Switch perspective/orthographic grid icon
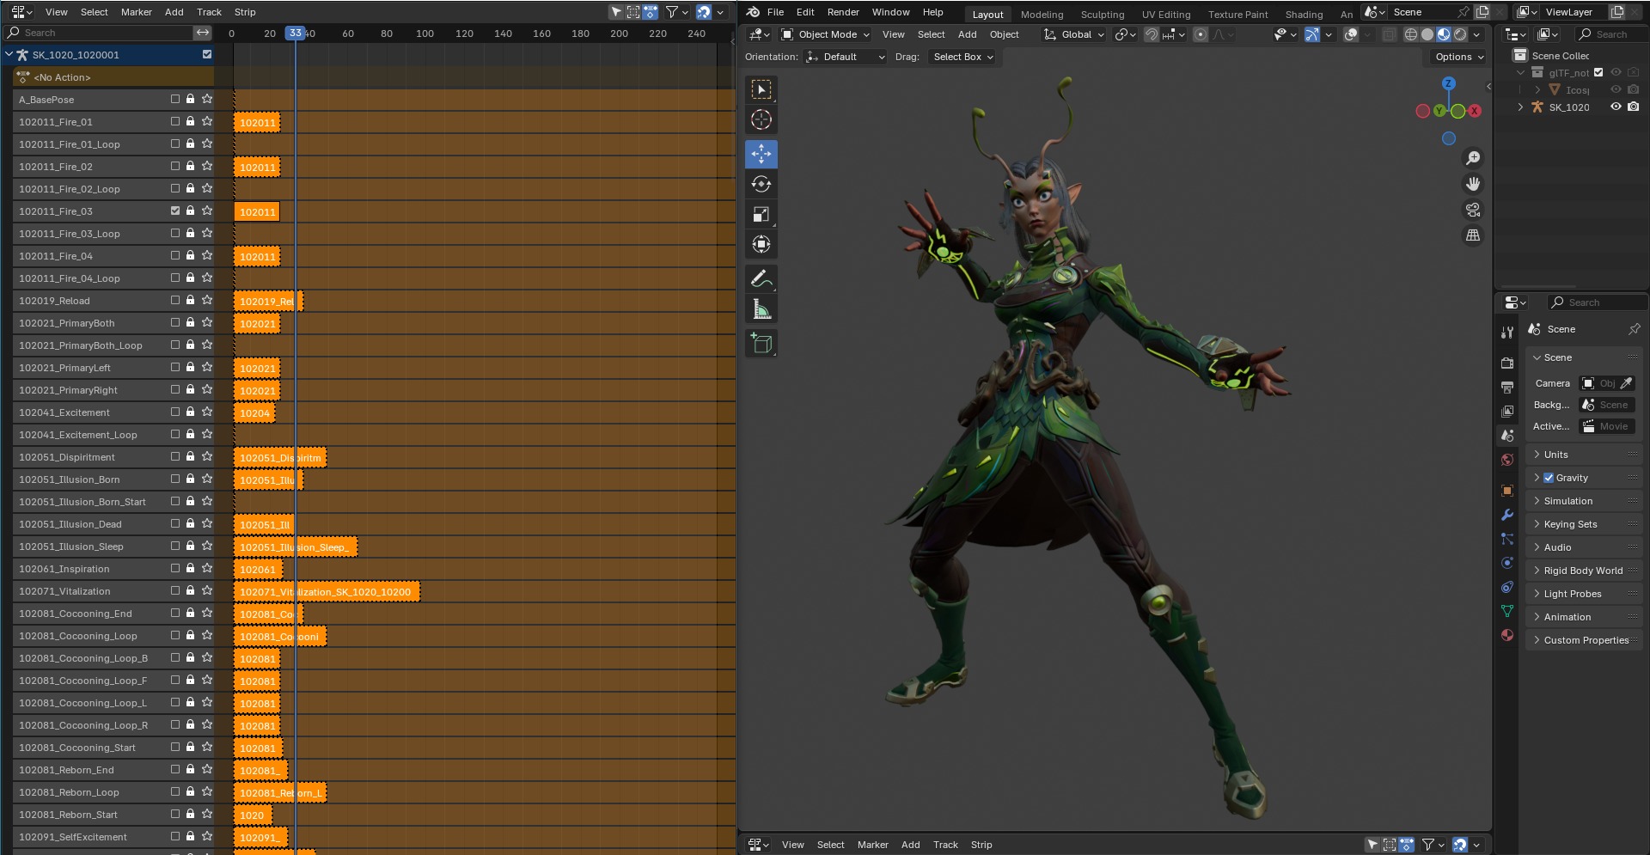Viewport: 1650px width, 855px height. (x=1473, y=235)
